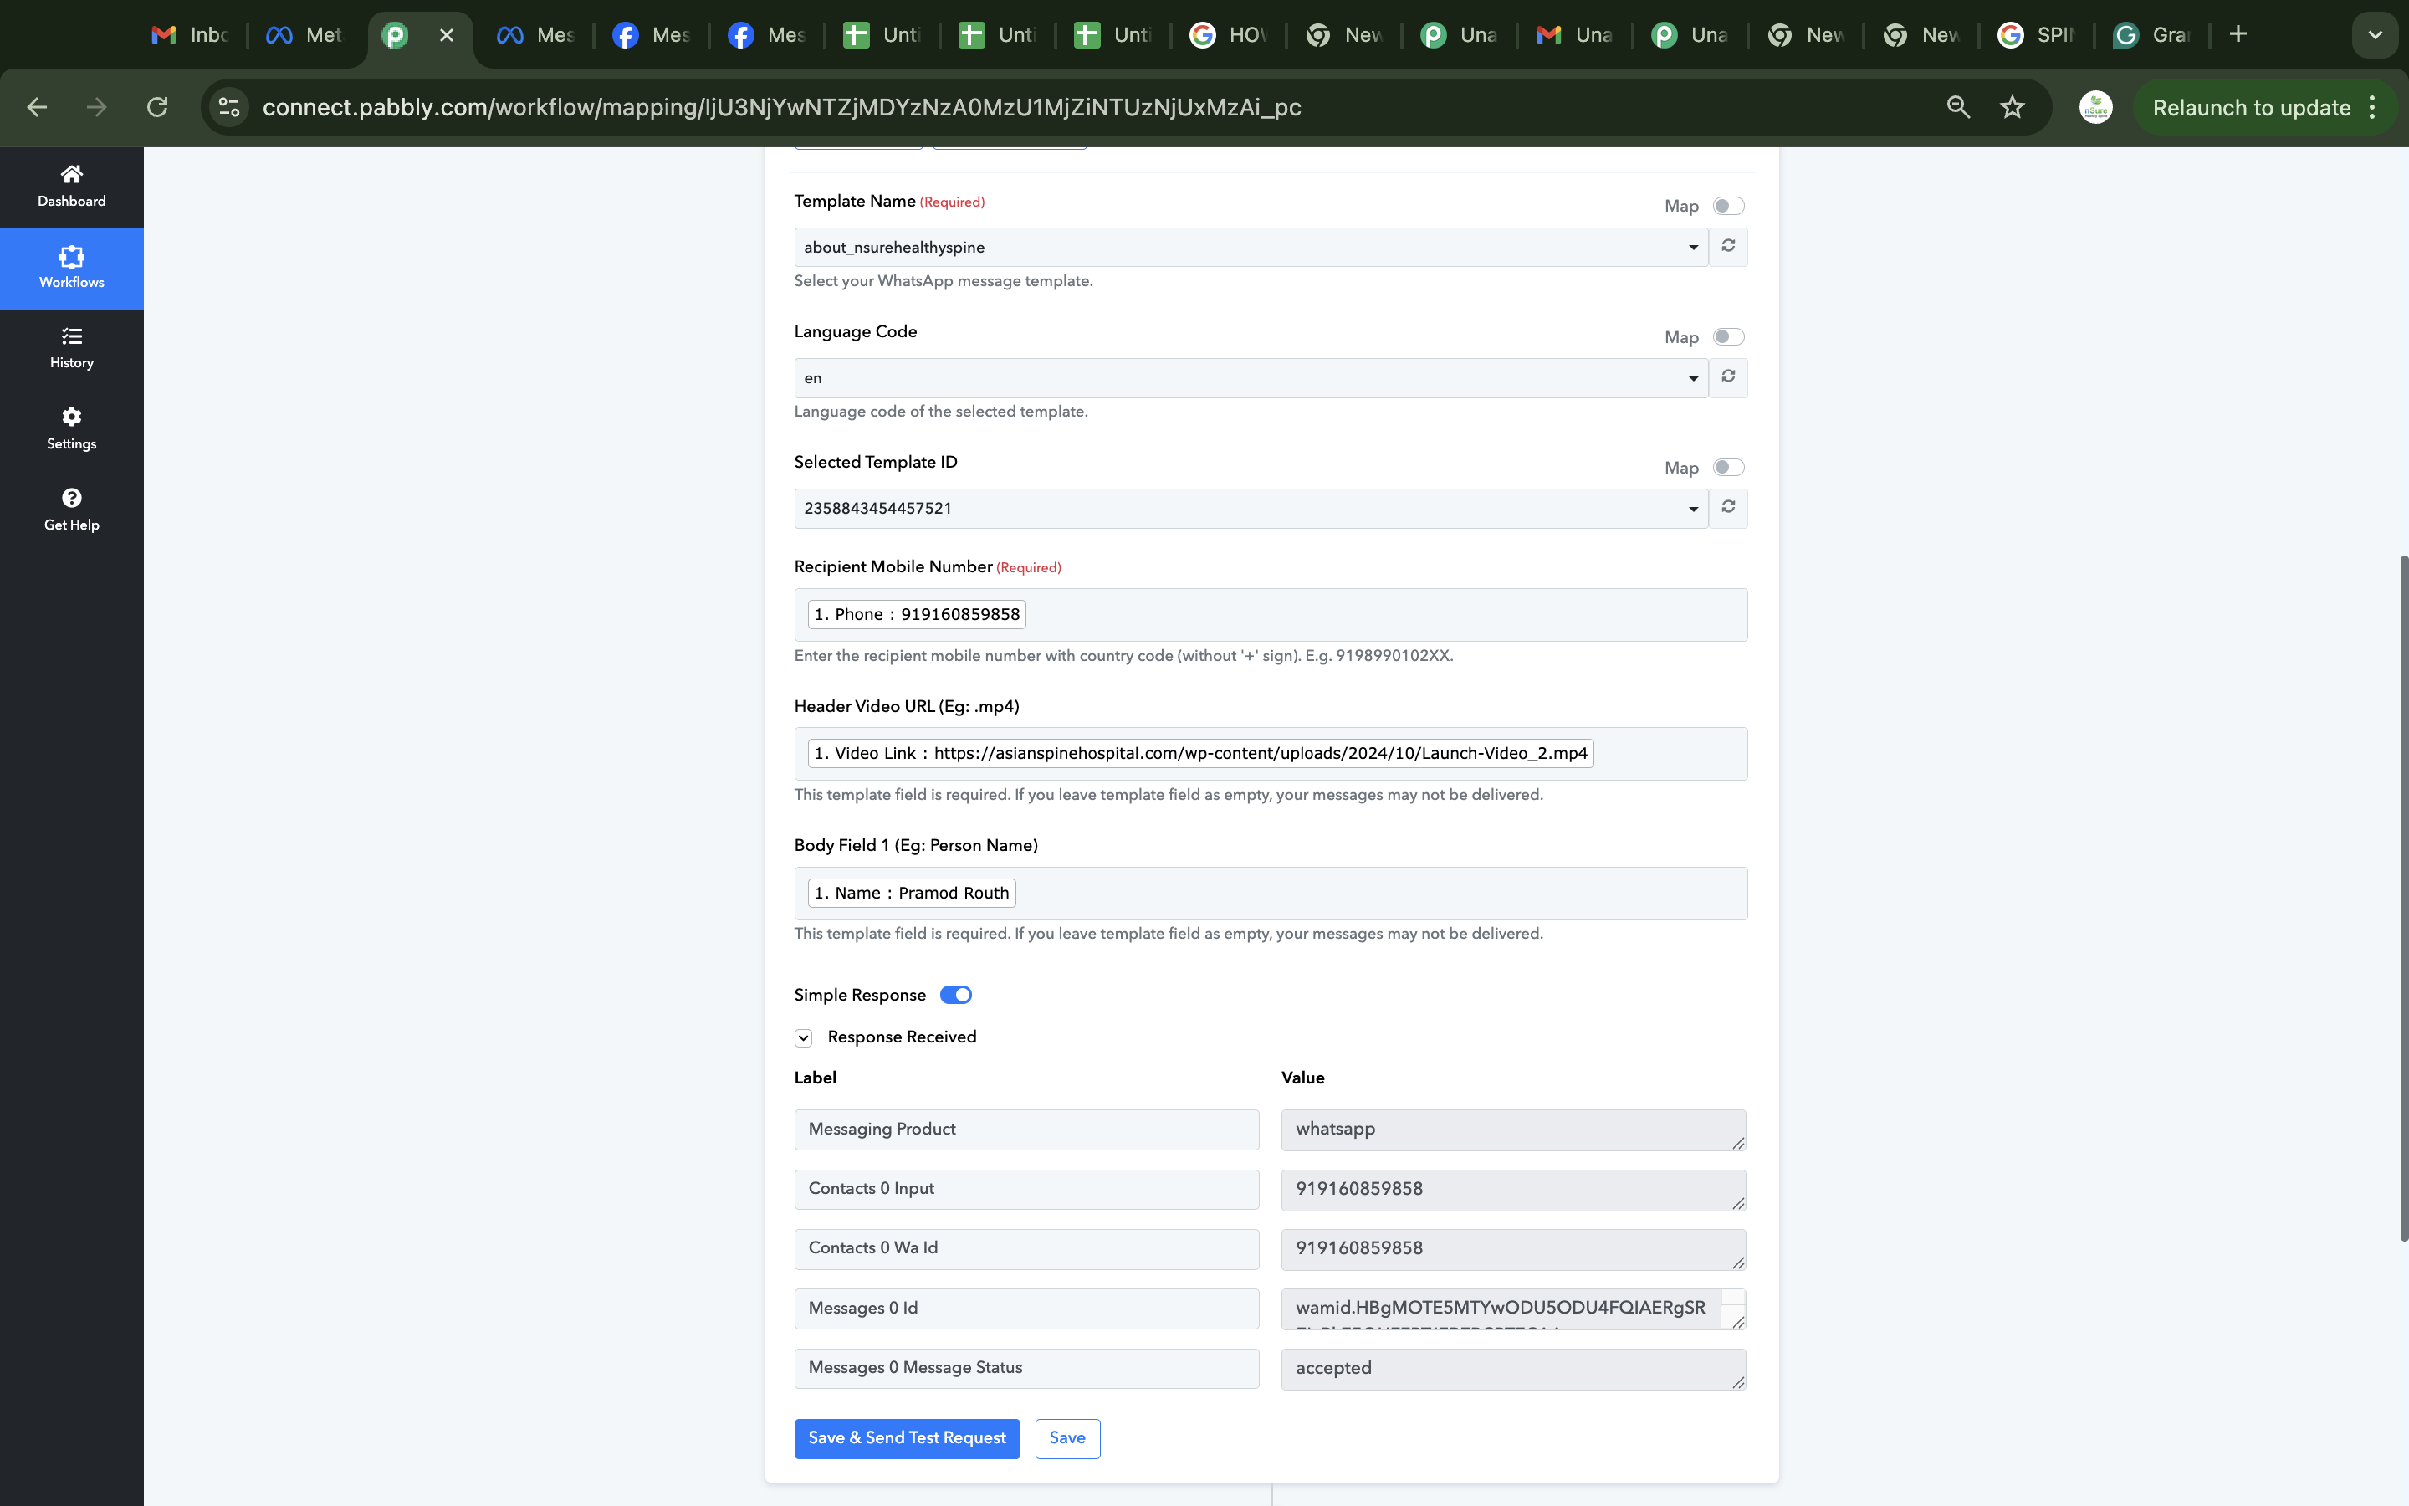The width and height of the screenshot is (2409, 1506).
Task: Open the Dashboard from the sidebar
Action: pyautogui.click(x=72, y=187)
